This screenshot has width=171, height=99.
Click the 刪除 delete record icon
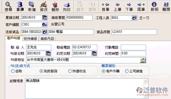point(55,5)
